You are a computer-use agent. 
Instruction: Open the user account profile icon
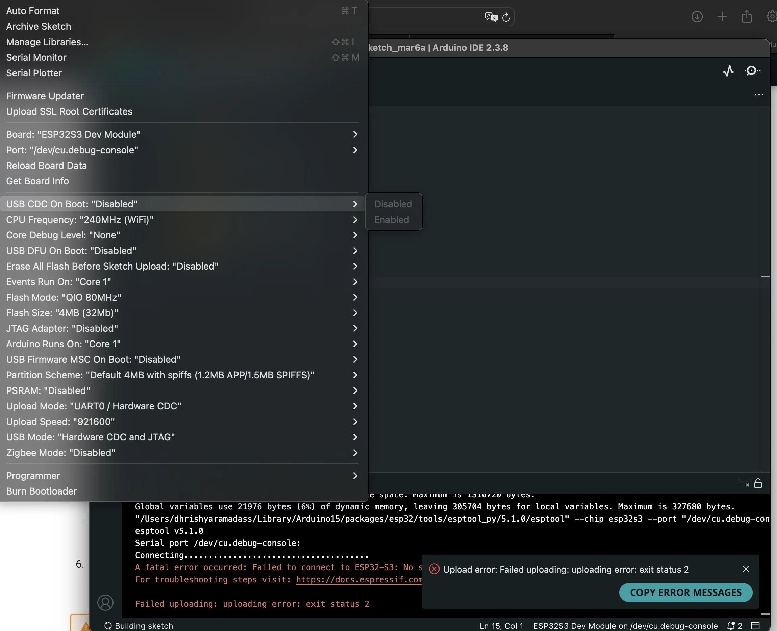[x=105, y=602]
